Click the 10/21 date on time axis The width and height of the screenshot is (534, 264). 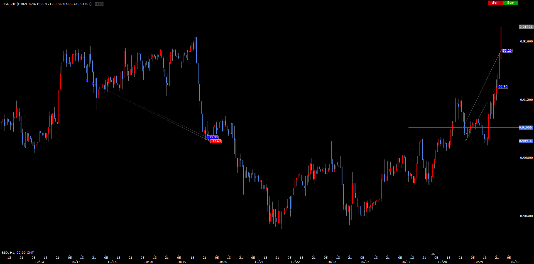tap(259, 262)
